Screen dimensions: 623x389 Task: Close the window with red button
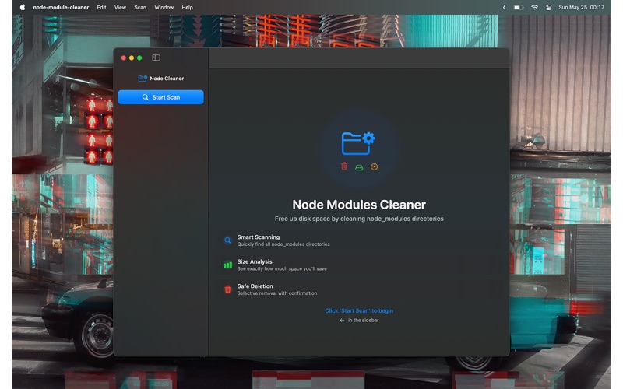click(124, 58)
